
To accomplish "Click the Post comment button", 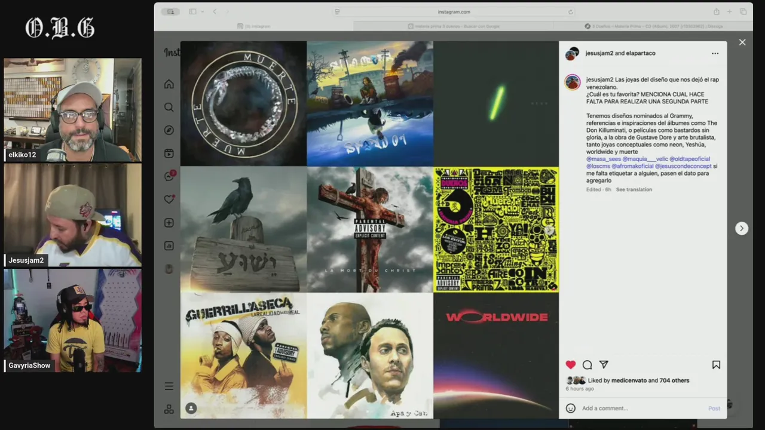I will point(714,408).
